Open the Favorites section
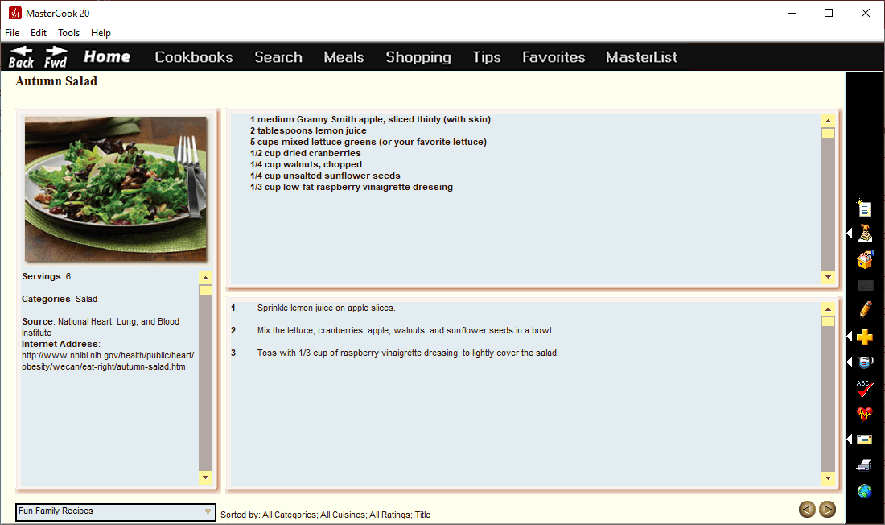The height and width of the screenshot is (525, 885). point(554,57)
